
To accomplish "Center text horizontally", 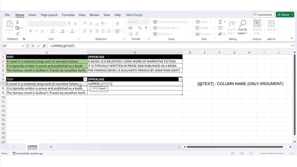I will click(x=91, y=31).
